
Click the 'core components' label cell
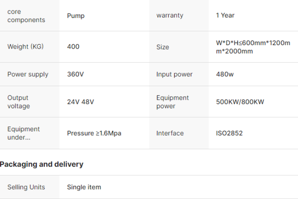pos(26,16)
